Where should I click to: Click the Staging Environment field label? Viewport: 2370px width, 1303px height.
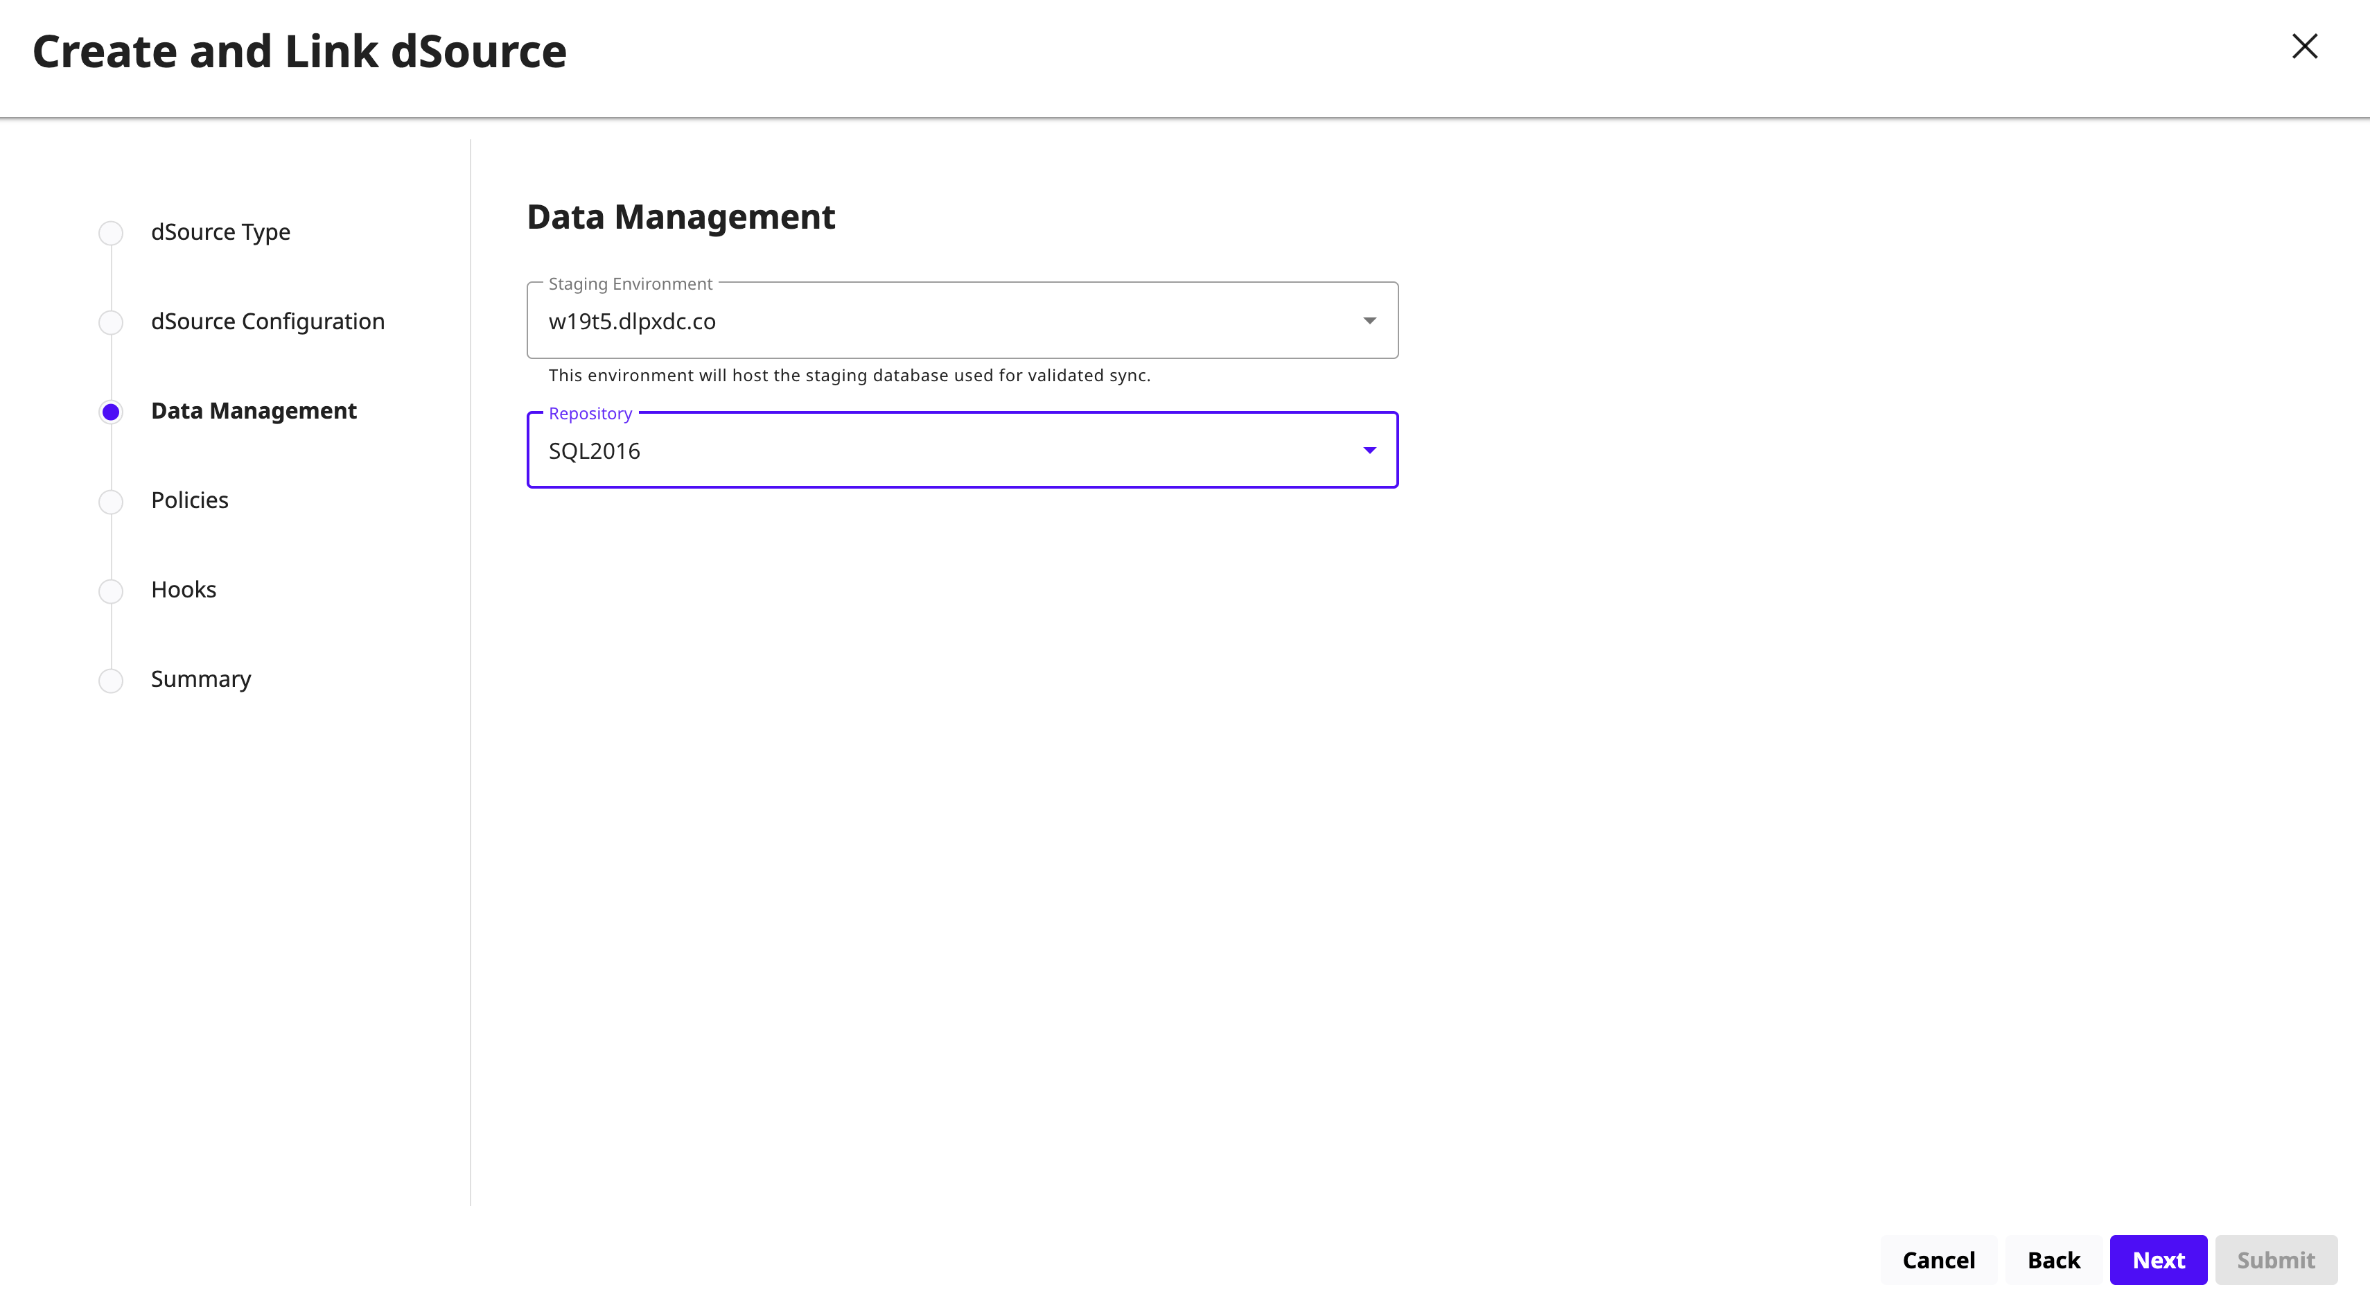[x=630, y=283]
